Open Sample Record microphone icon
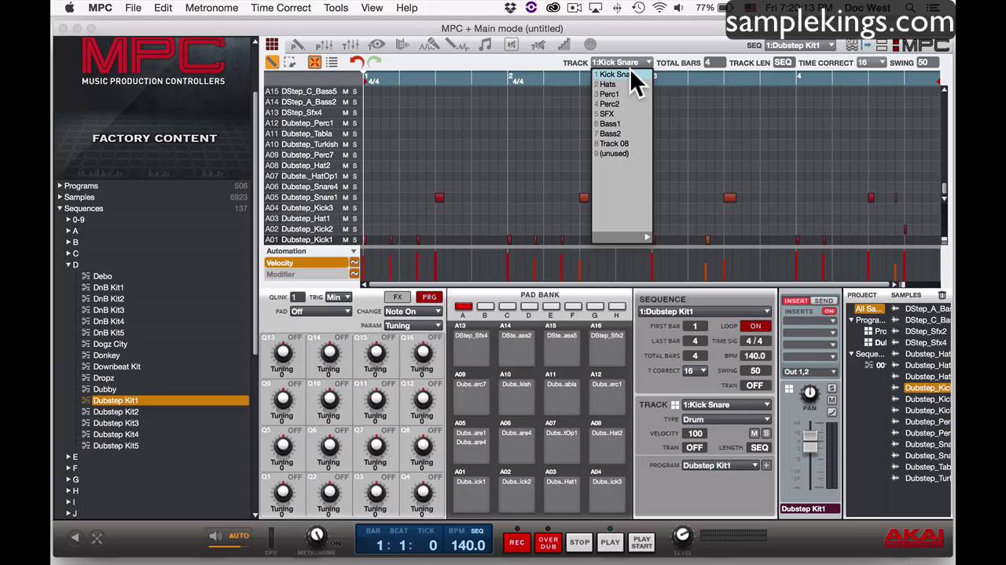Viewport: 1006px width, 565px height. pos(428,45)
